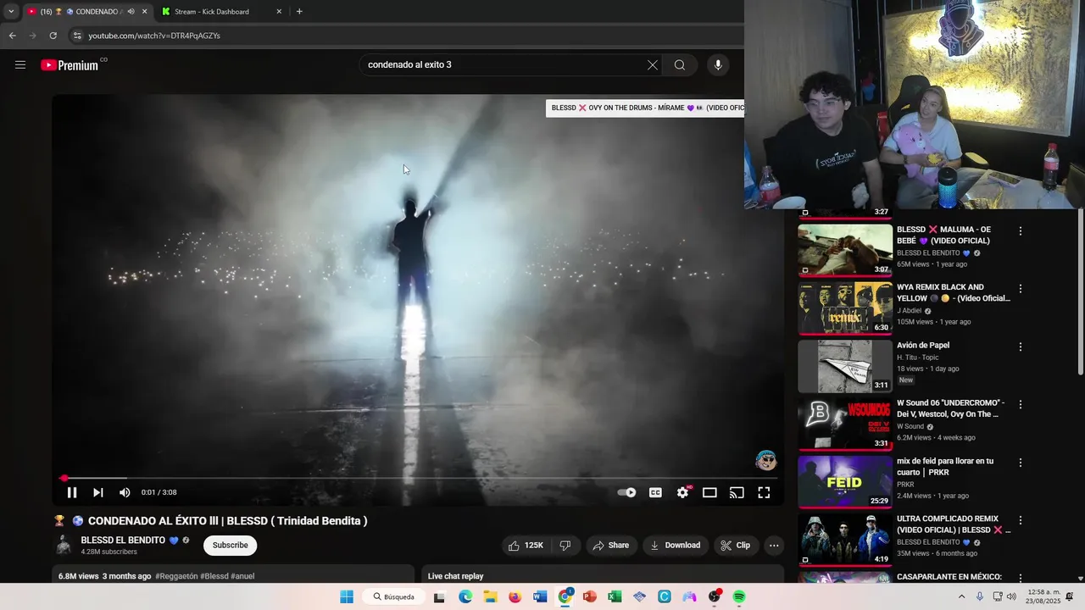Screen dimensions: 1085x610
Task: Open options for Avión de Papel
Action: point(1021,347)
